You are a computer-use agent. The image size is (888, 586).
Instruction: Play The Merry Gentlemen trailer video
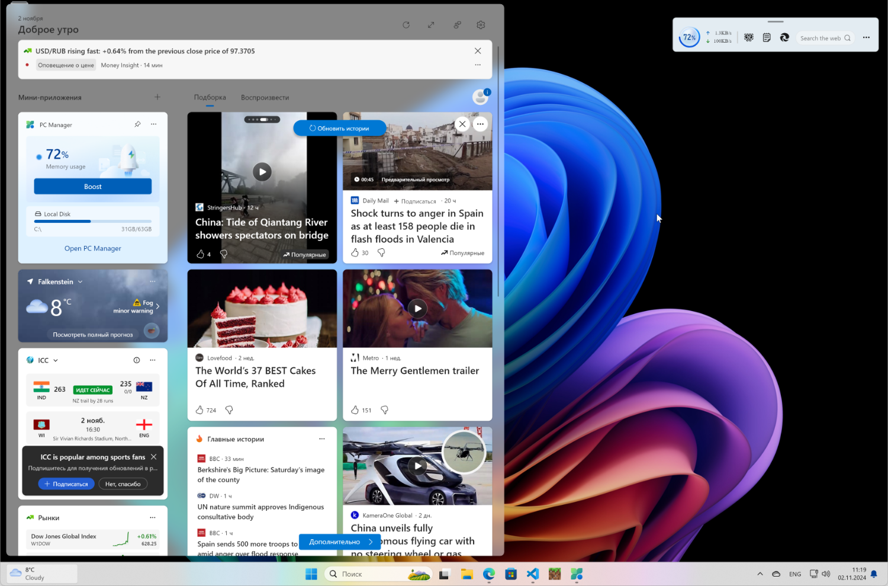(x=418, y=308)
